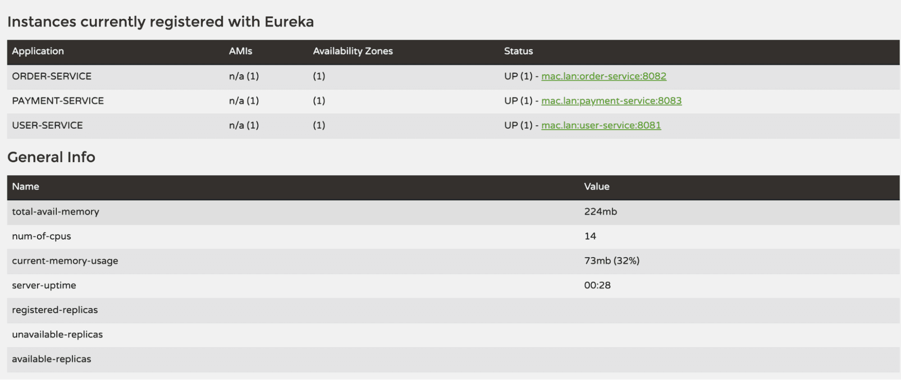
Task: Click the Value column header in General Info
Action: click(596, 186)
